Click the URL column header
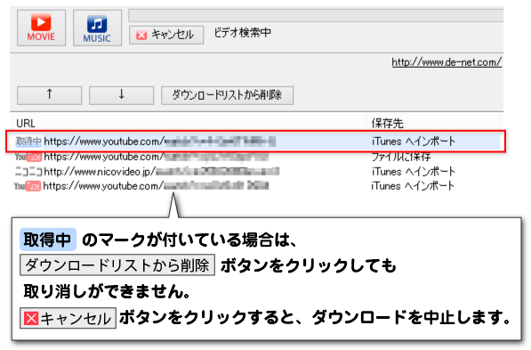 point(26,123)
